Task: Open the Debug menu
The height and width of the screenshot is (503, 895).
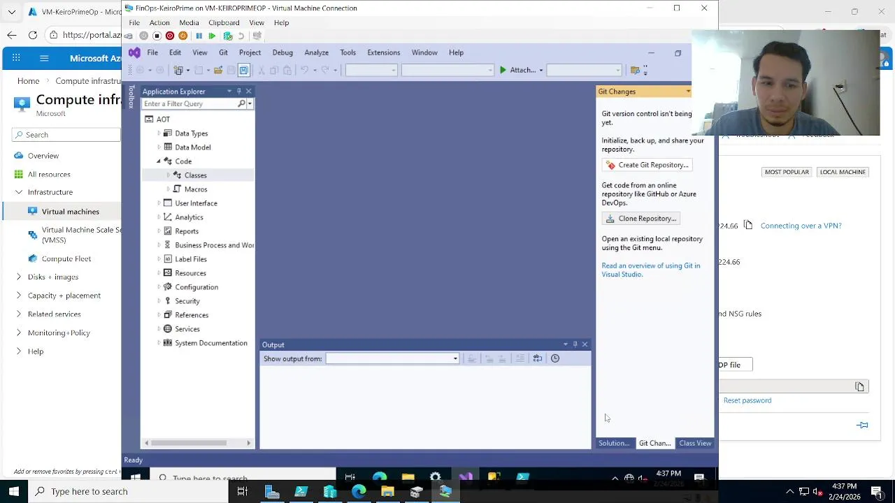Action: click(282, 52)
